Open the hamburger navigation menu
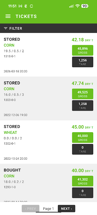Screen dimensions: 97x215 [8, 16]
